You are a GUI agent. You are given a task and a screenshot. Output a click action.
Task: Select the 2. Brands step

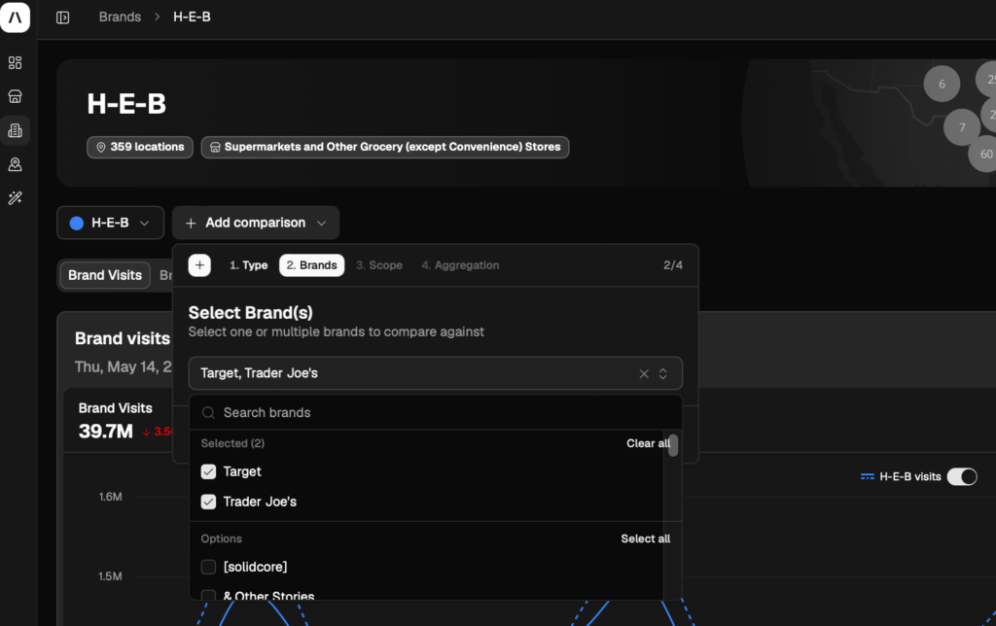click(x=311, y=265)
